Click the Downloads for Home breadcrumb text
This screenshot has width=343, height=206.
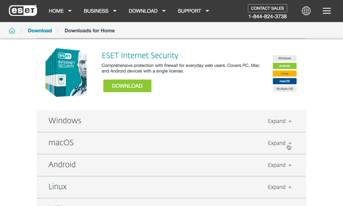click(x=89, y=31)
